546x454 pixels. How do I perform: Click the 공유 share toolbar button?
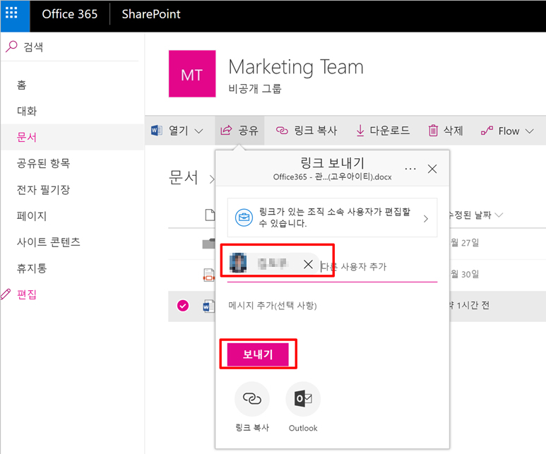point(239,131)
